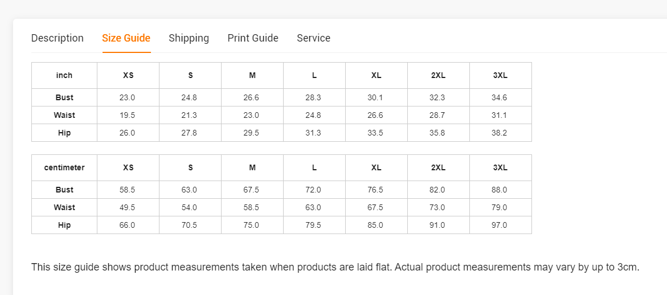Select XS column header in inch table
Image resolution: width=667 pixels, height=295 pixels.
128,76
